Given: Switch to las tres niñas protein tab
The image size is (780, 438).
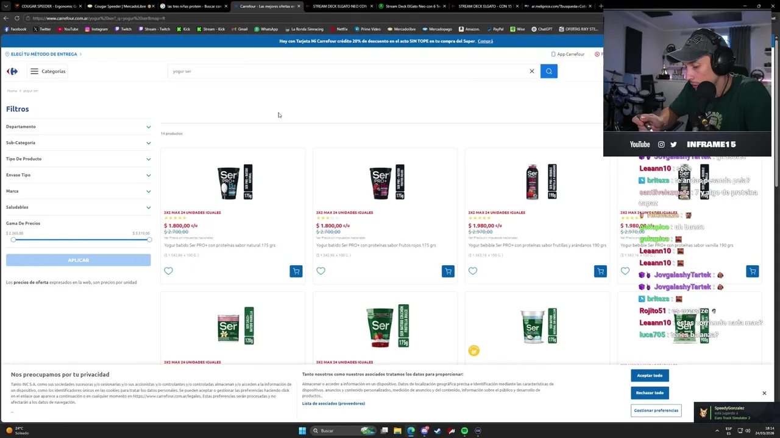Looking at the screenshot, I should (x=194, y=6).
